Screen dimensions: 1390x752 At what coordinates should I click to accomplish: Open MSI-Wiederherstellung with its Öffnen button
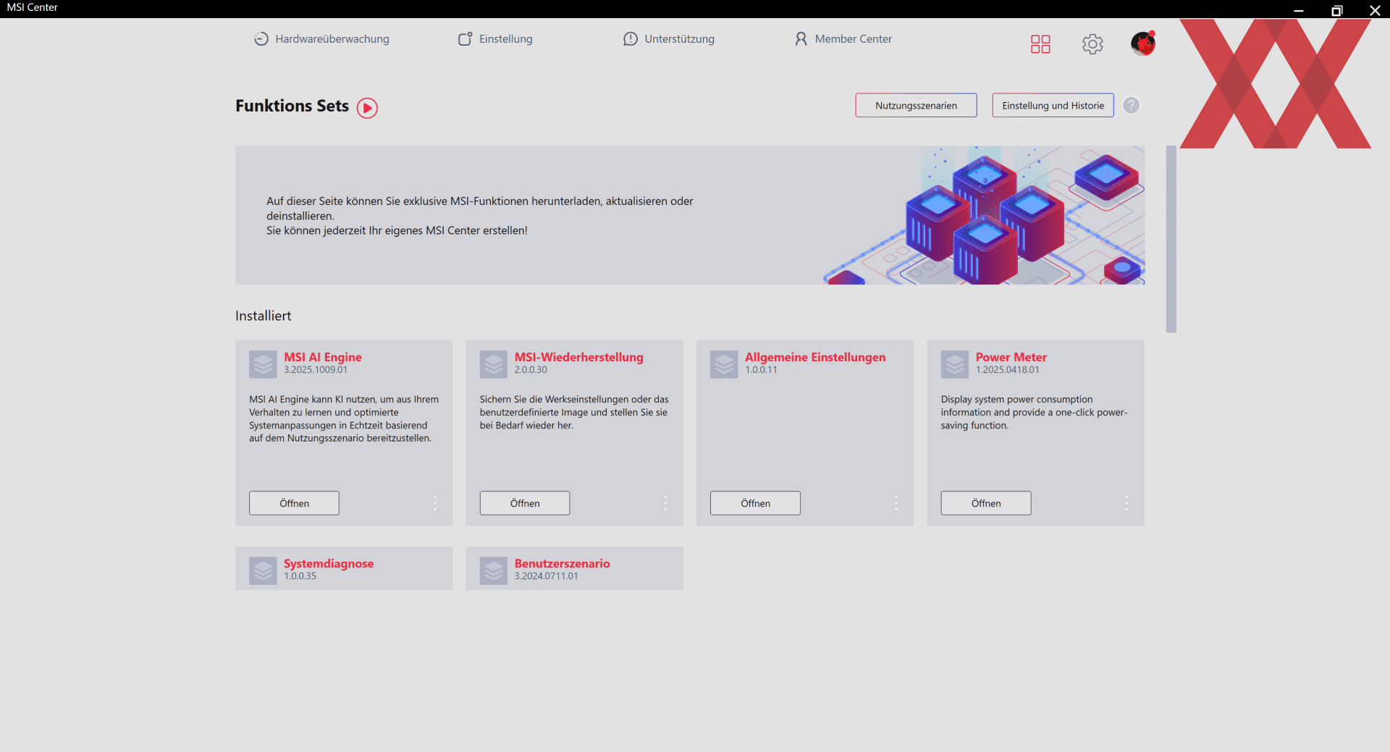tap(525, 503)
